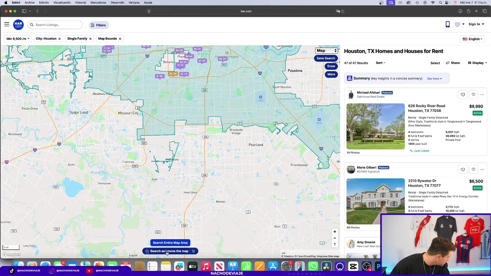Open Marie Gilbert agent profile
Screen dimensions: 491x276
(366, 168)
